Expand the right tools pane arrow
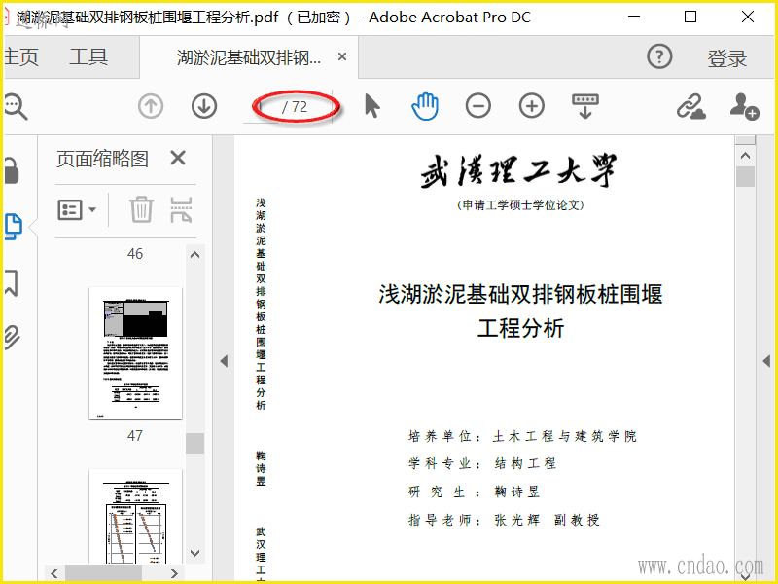778x584 pixels. 766,361
